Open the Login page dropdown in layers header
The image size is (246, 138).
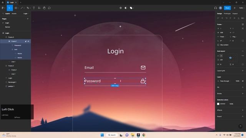(x=26, y=14)
